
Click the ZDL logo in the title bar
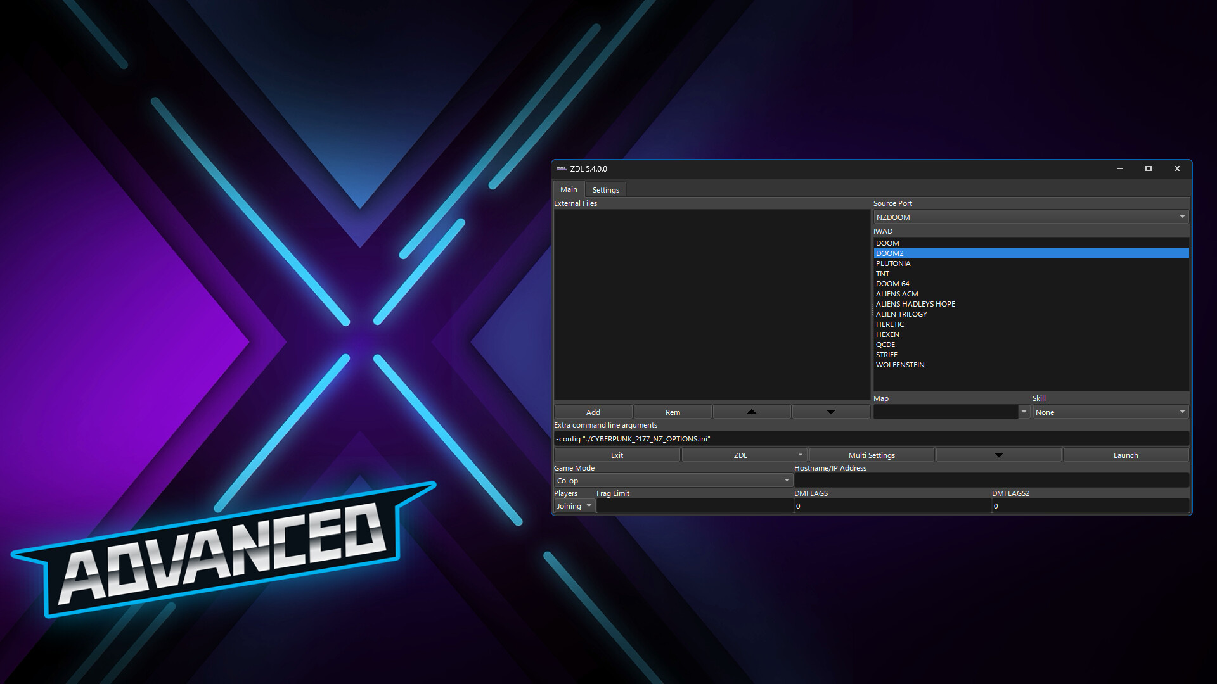(x=562, y=168)
